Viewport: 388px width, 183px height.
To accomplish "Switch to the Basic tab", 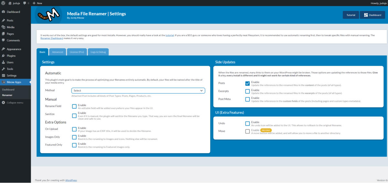I will tap(42, 52).
